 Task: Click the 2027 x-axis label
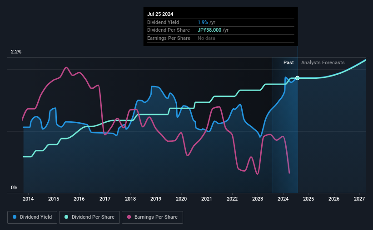pyautogui.click(x=359, y=199)
